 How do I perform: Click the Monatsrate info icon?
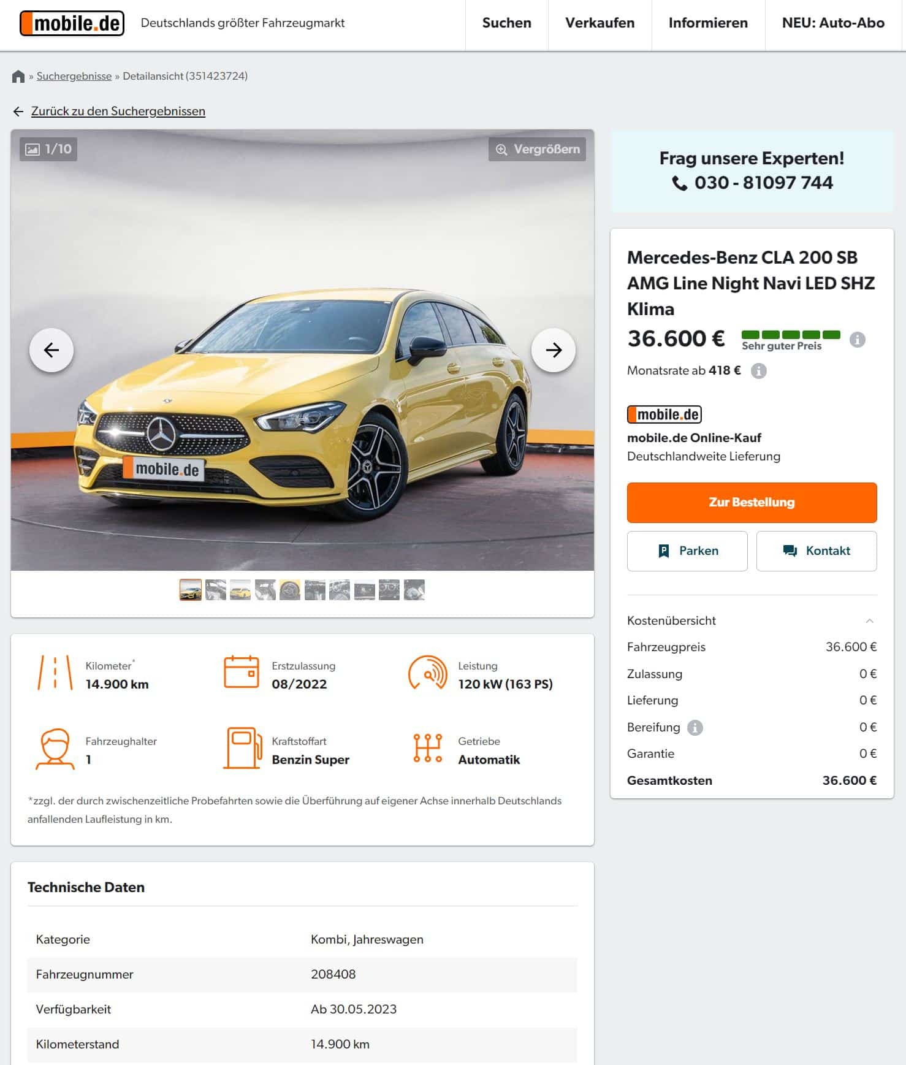pyautogui.click(x=759, y=371)
